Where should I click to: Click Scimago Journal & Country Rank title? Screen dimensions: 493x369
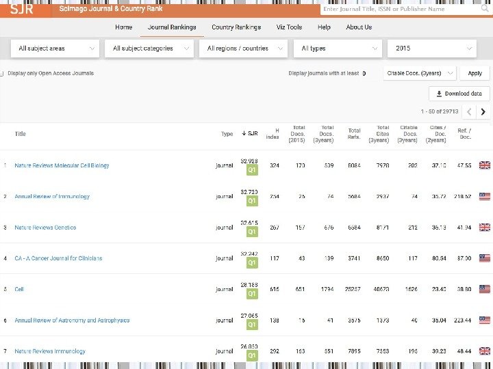(111, 8)
